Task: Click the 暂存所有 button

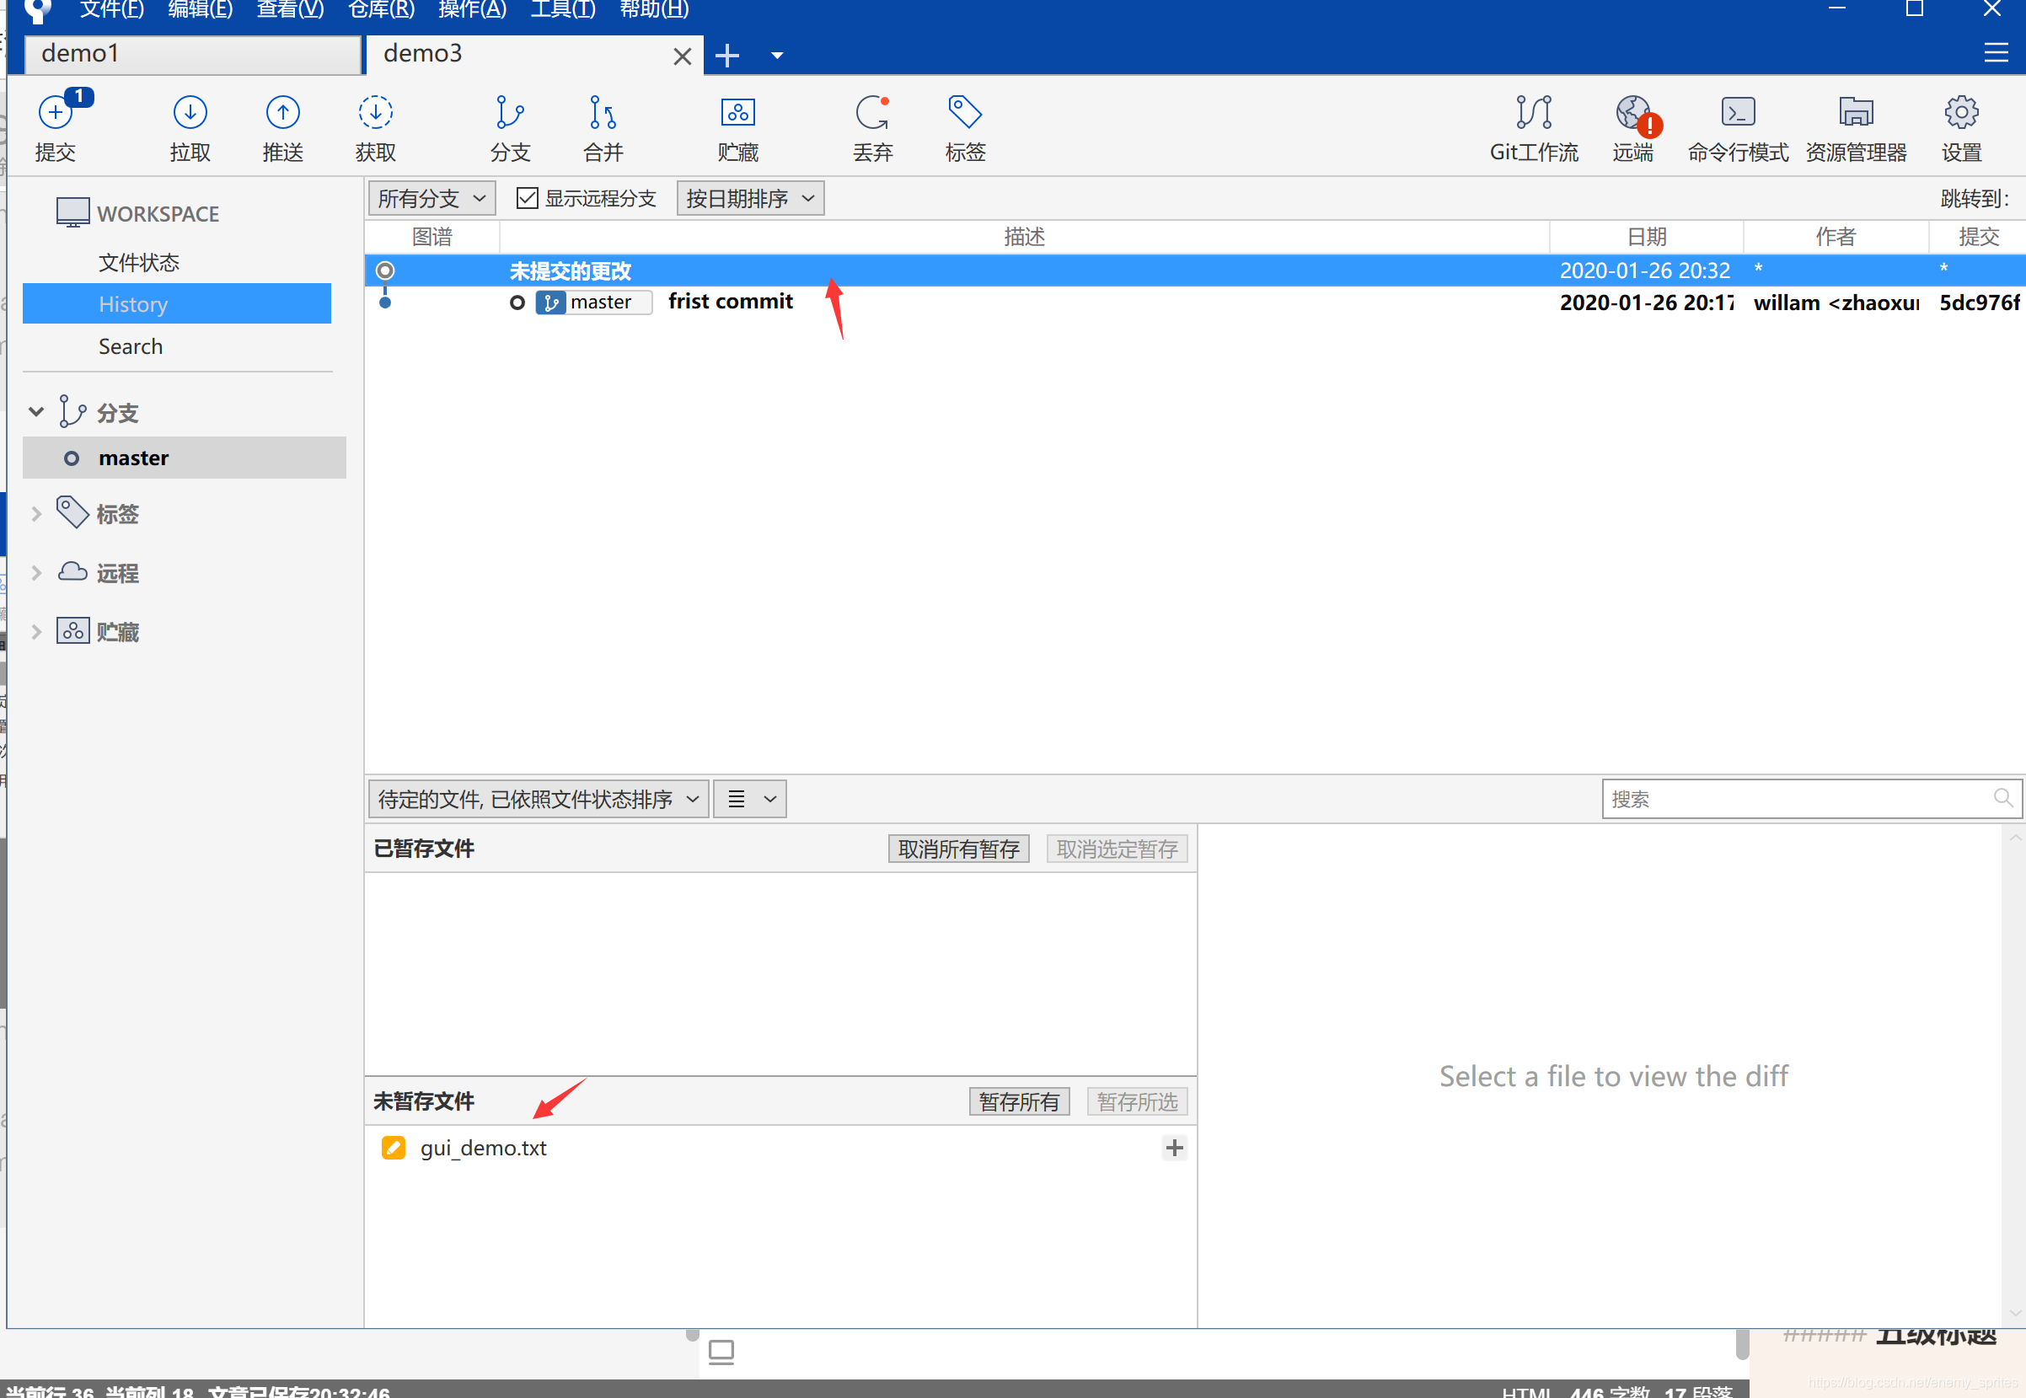Action: [x=1018, y=1101]
